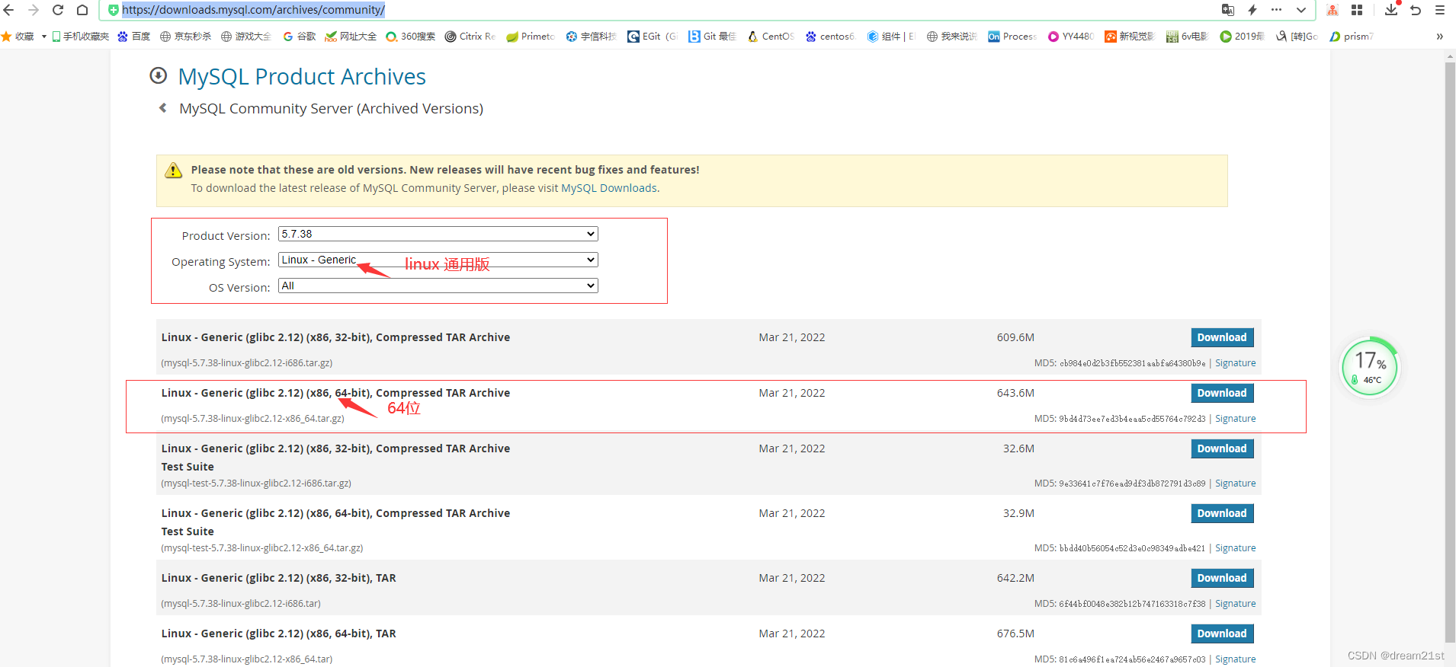Download 64-bit Compressed TAR Archive 643.6M
Image resolution: width=1456 pixels, height=667 pixels.
[x=1222, y=393]
